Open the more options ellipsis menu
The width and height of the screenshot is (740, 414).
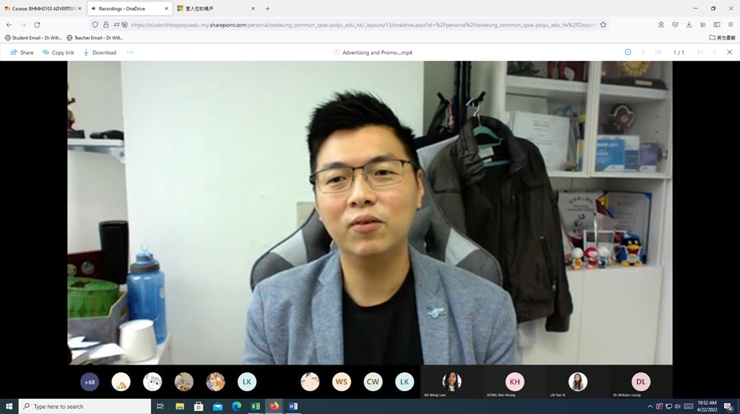[x=130, y=52]
